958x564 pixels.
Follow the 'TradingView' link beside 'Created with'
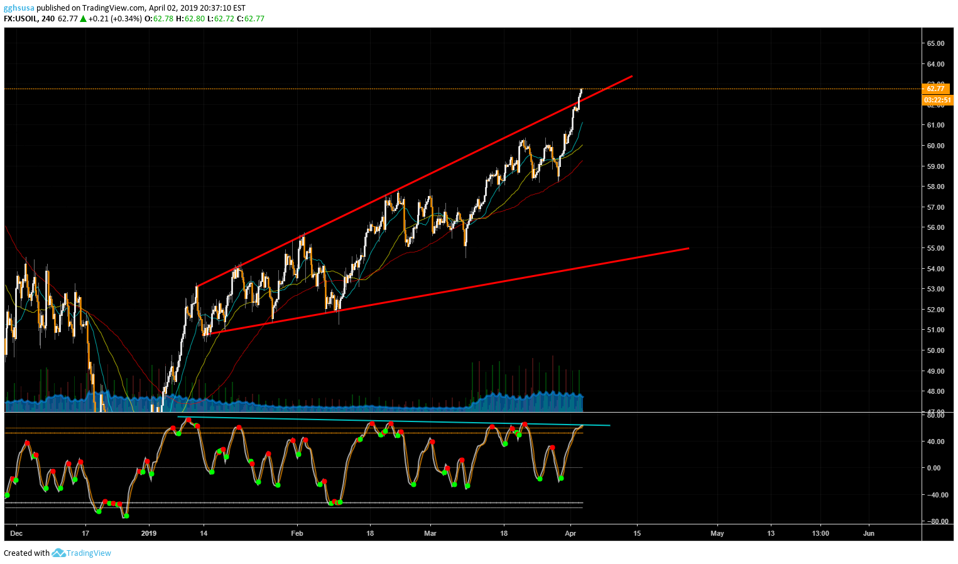point(89,553)
